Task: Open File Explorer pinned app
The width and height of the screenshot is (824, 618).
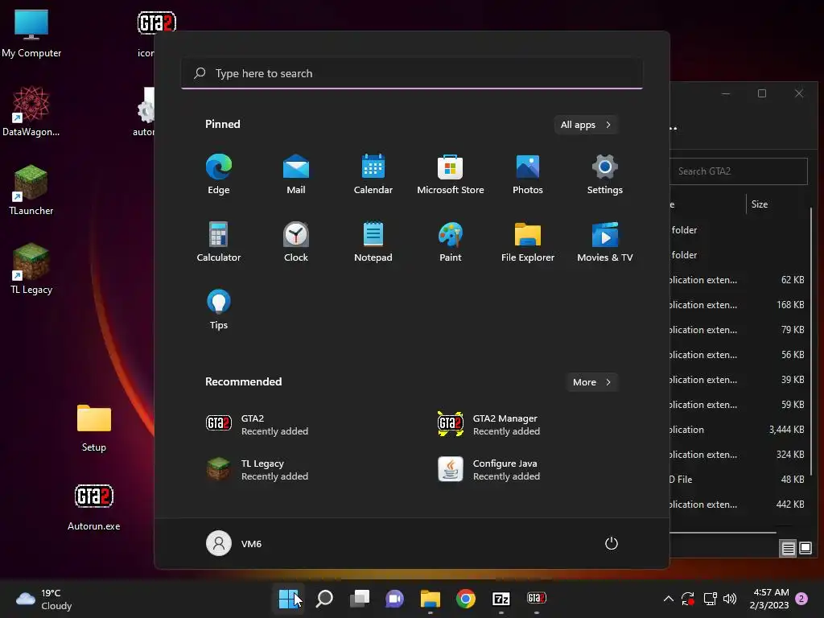Action: point(528,241)
